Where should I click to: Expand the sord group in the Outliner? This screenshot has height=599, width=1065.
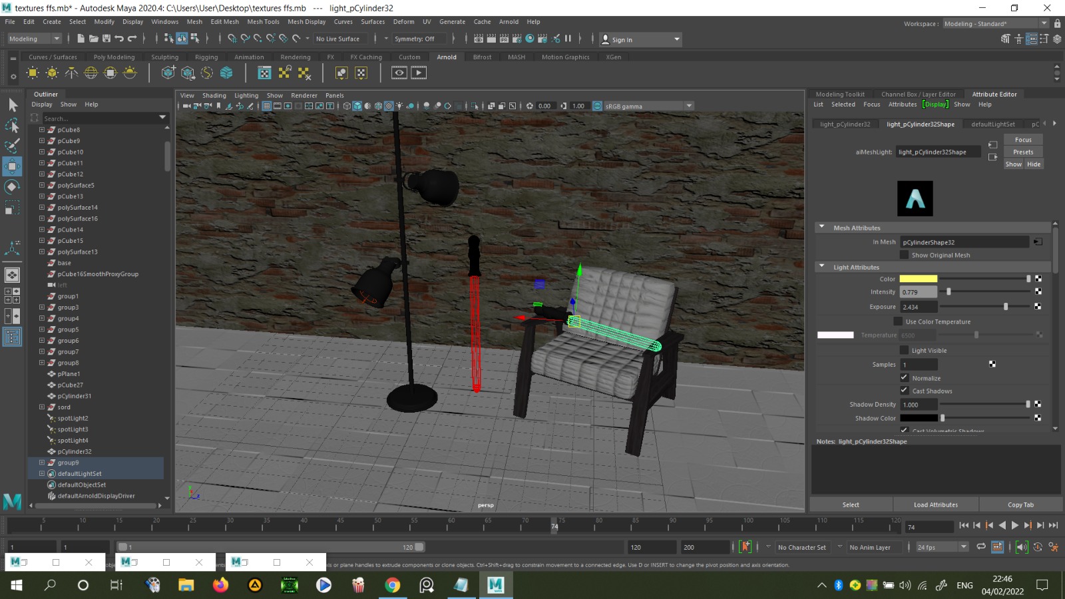pyautogui.click(x=41, y=407)
